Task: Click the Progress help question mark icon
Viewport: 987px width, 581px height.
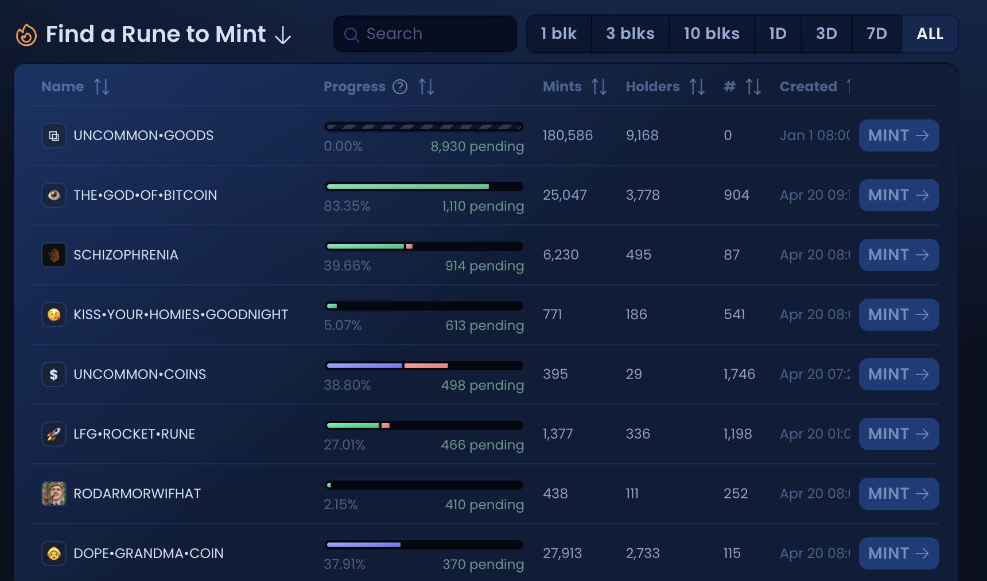Action: (x=400, y=87)
